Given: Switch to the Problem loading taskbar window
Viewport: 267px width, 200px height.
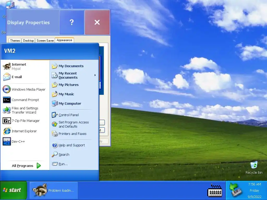Looking at the screenshot, I should pyautogui.click(x=54, y=190).
